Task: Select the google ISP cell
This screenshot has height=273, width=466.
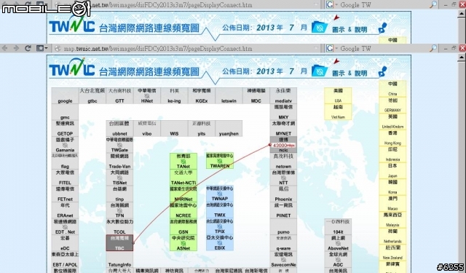Action: point(65,95)
